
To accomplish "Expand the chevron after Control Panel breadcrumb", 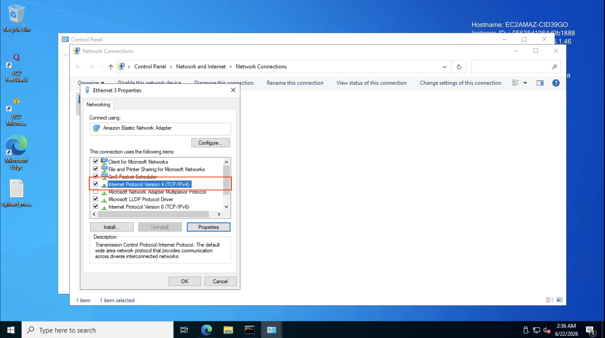I will pyautogui.click(x=171, y=67).
